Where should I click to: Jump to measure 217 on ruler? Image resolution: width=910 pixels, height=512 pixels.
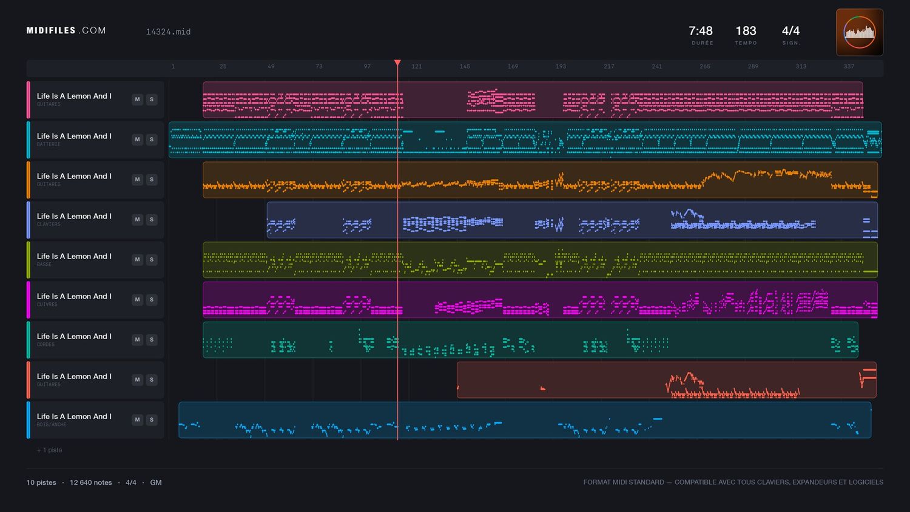[609, 67]
